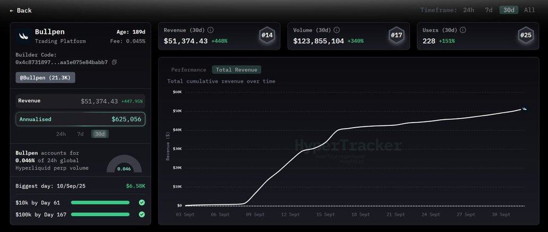Set the revenue panel period to 24h
The width and height of the screenshot is (548, 232).
[x=61, y=134]
